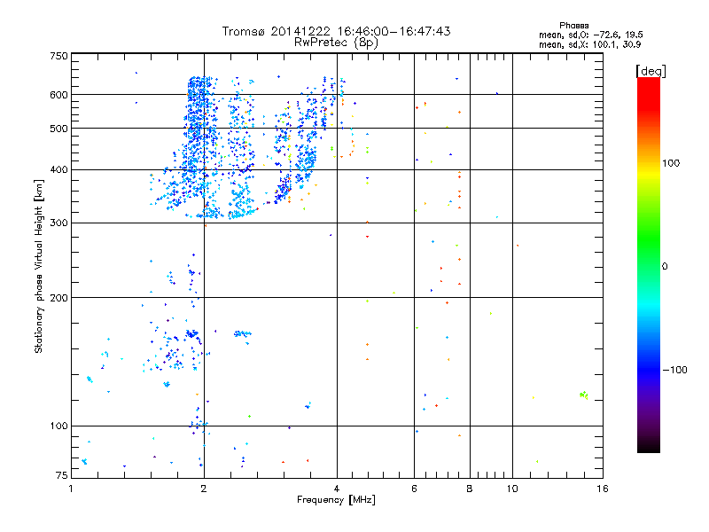This screenshot has height=532, width=709.
Task: Click the x-axis tick label '6'
Action: pos(414,489)
